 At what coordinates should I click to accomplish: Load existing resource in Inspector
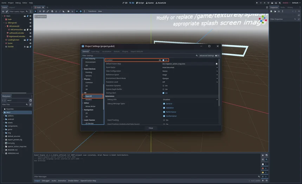275,11
